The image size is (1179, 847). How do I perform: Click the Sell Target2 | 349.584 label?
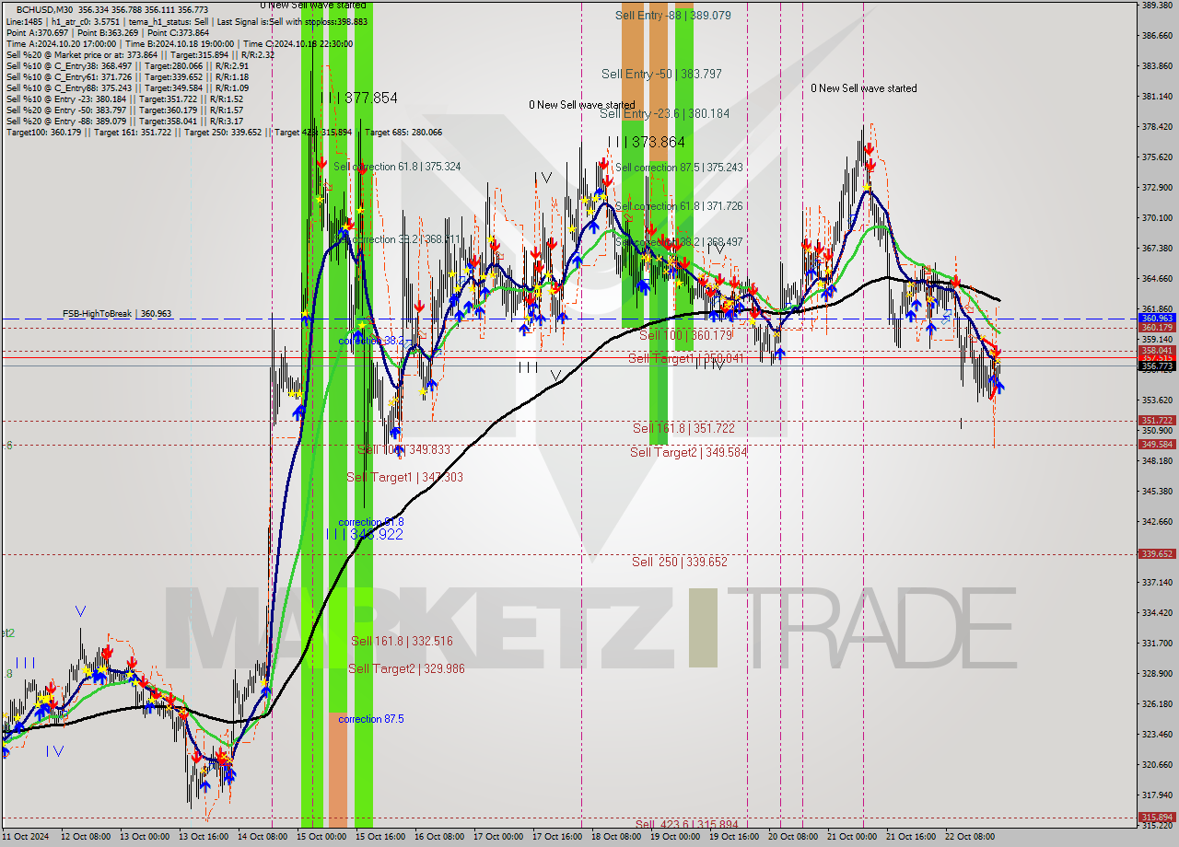[688, 452]
